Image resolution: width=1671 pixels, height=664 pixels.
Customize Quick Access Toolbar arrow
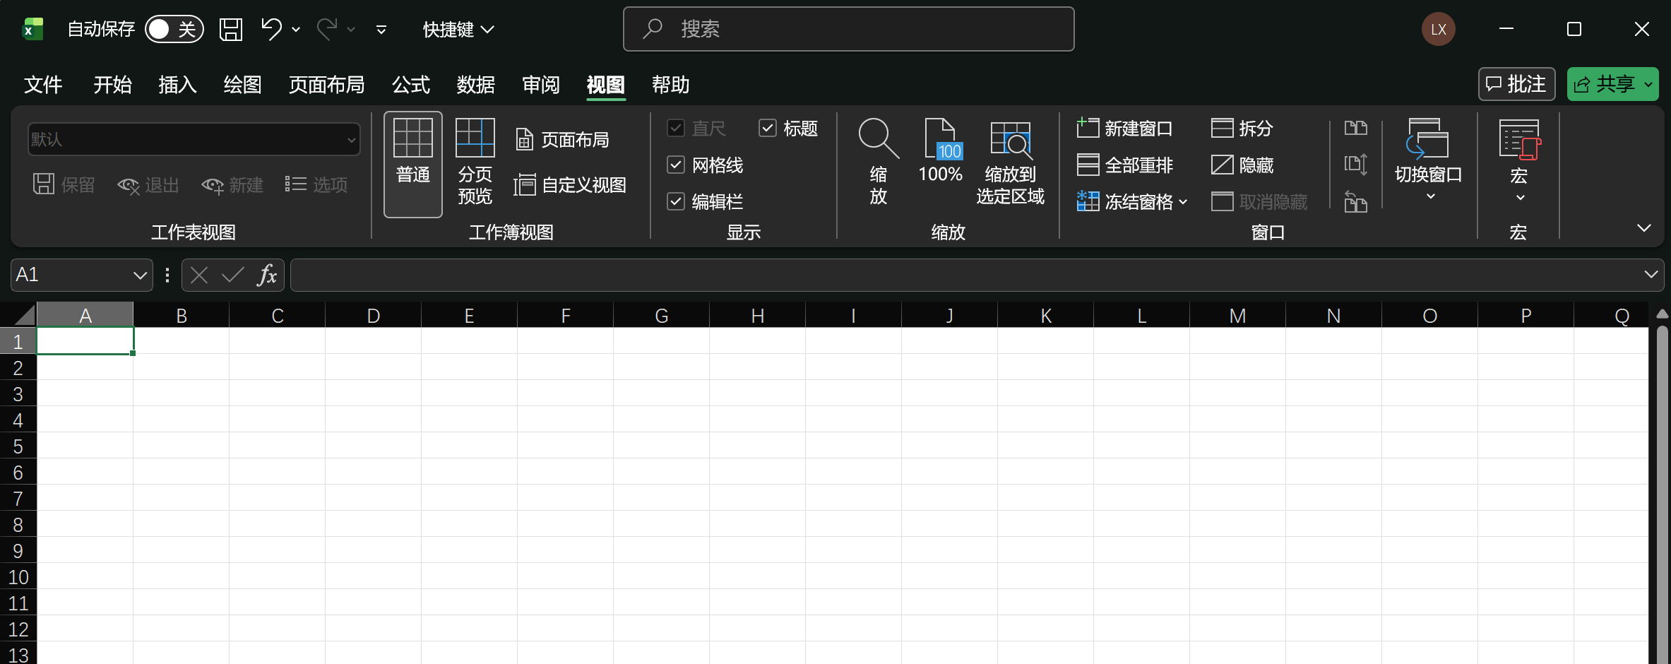tap(381, 29)
